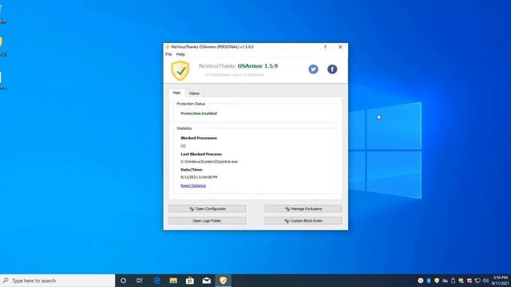Click the help question mark in title bar
This screenshot has width=511, height=287.
click(x=325, y=47)
